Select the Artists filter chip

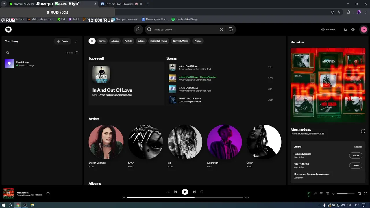141,41
